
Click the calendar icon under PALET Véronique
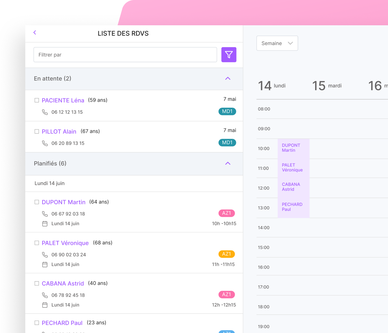(45, 264)
